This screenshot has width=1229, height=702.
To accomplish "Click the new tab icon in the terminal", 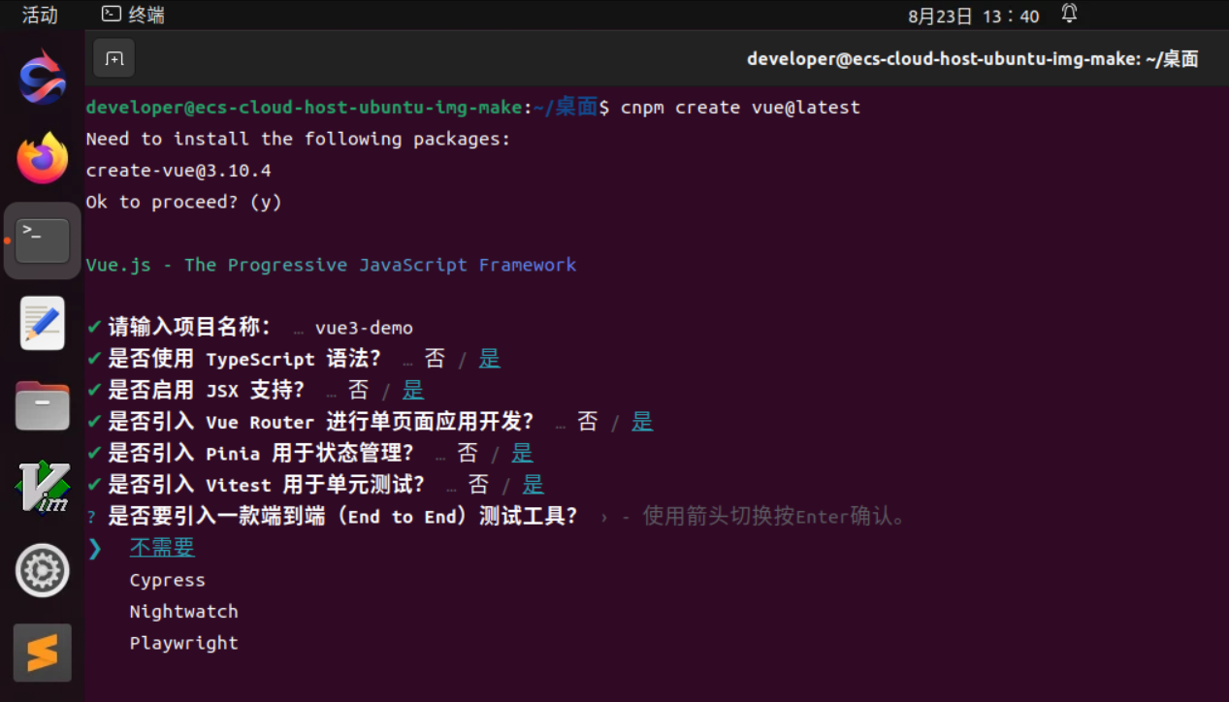I will point(113,57).
